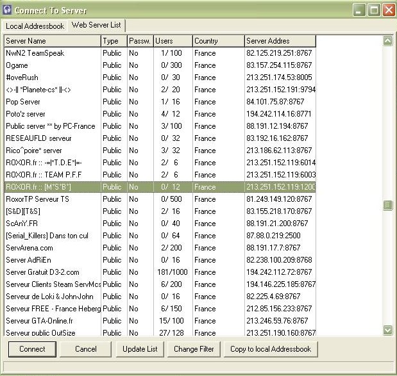Select the Ogame server
397x376 pixels.
click(x=160, y=65)
